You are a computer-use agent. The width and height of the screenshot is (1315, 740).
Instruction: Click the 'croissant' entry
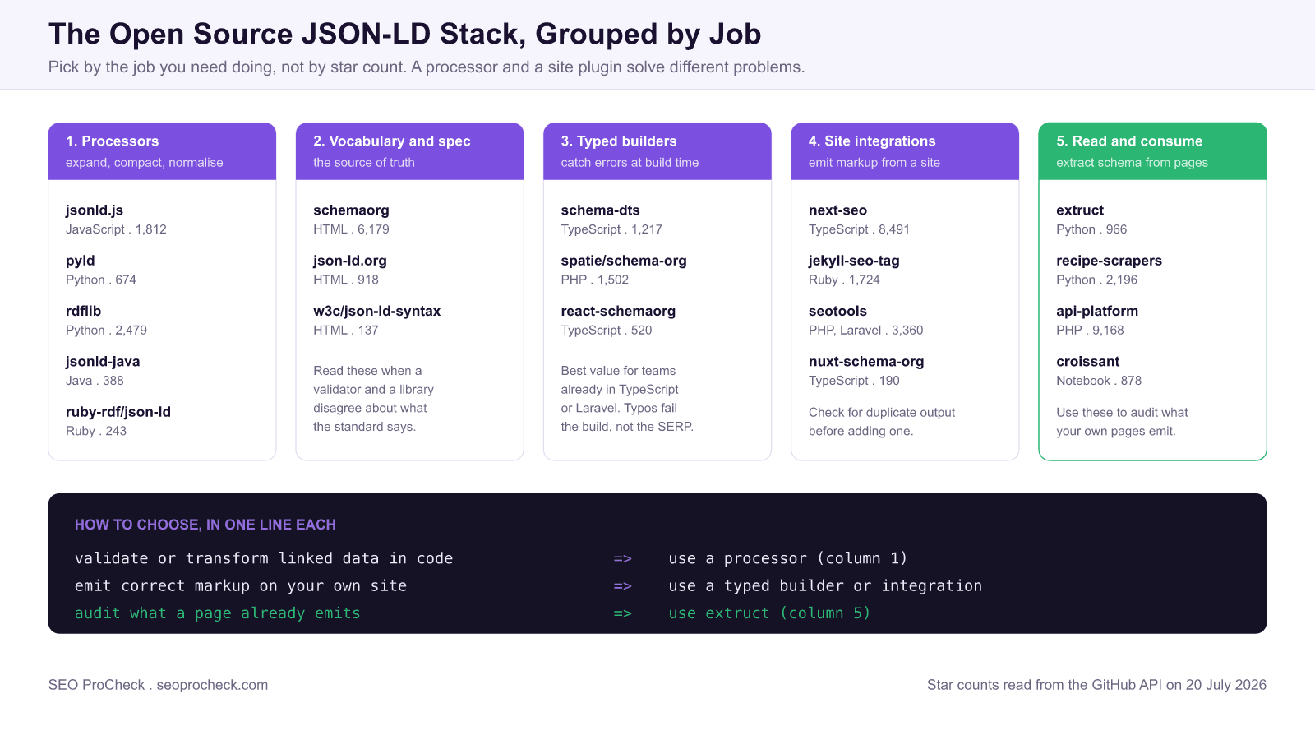[1088, 362]
